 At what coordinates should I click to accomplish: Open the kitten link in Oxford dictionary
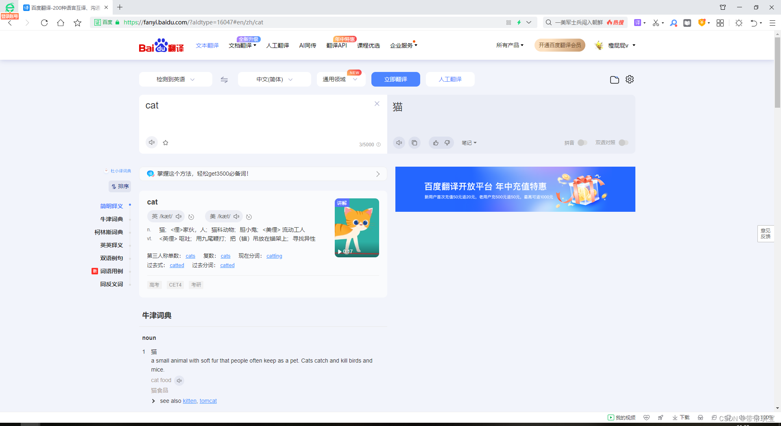pyautogui.click(x=190, y=401)
